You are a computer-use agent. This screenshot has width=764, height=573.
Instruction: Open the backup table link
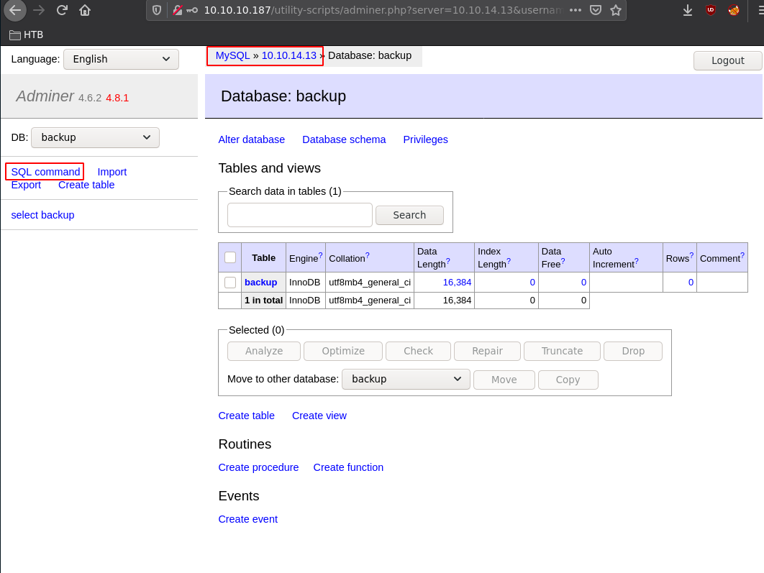[260, 283]
